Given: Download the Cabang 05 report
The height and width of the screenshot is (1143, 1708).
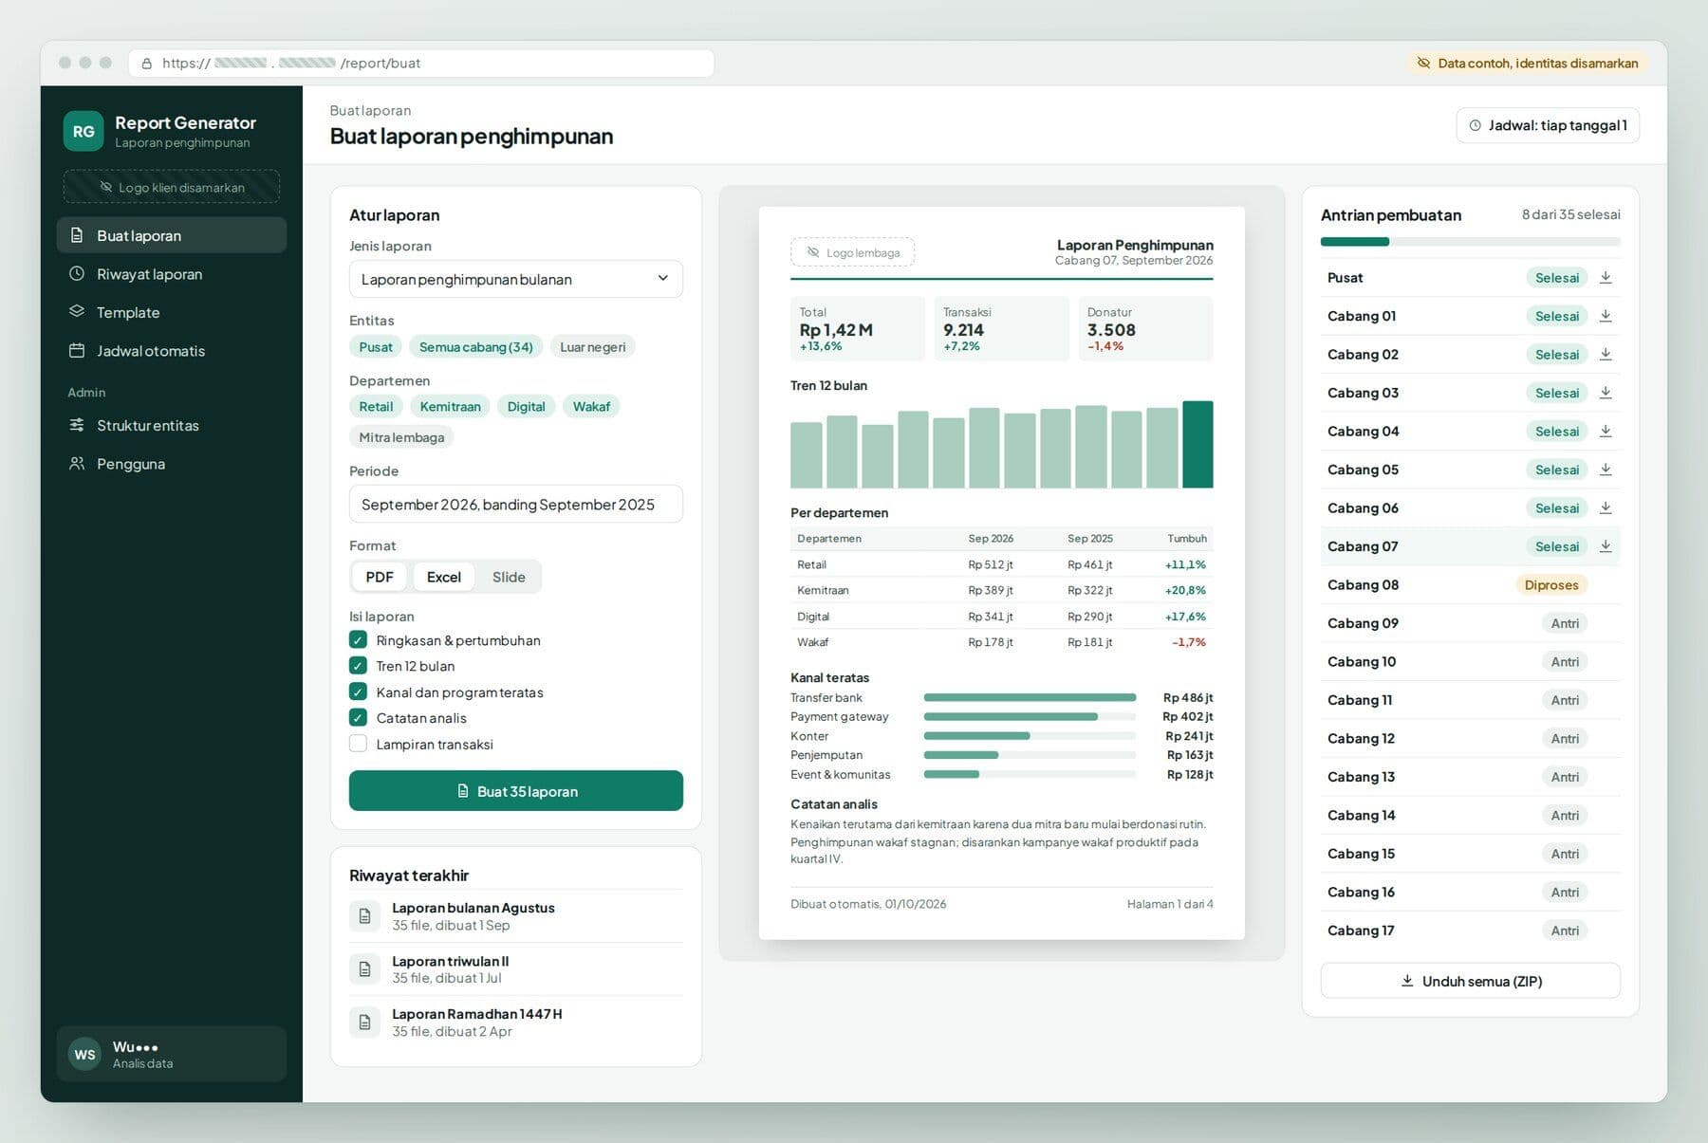Looking at the screenshot, I should (1606, 470).
